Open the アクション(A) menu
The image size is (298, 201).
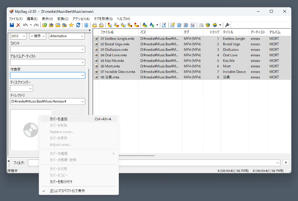(81, 19)
